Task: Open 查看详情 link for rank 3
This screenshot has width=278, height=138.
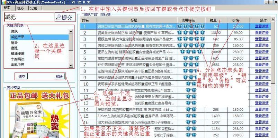Action: [262, 39]
